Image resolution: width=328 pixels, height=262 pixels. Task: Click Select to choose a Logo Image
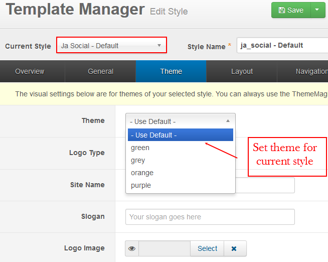point(207,248)
